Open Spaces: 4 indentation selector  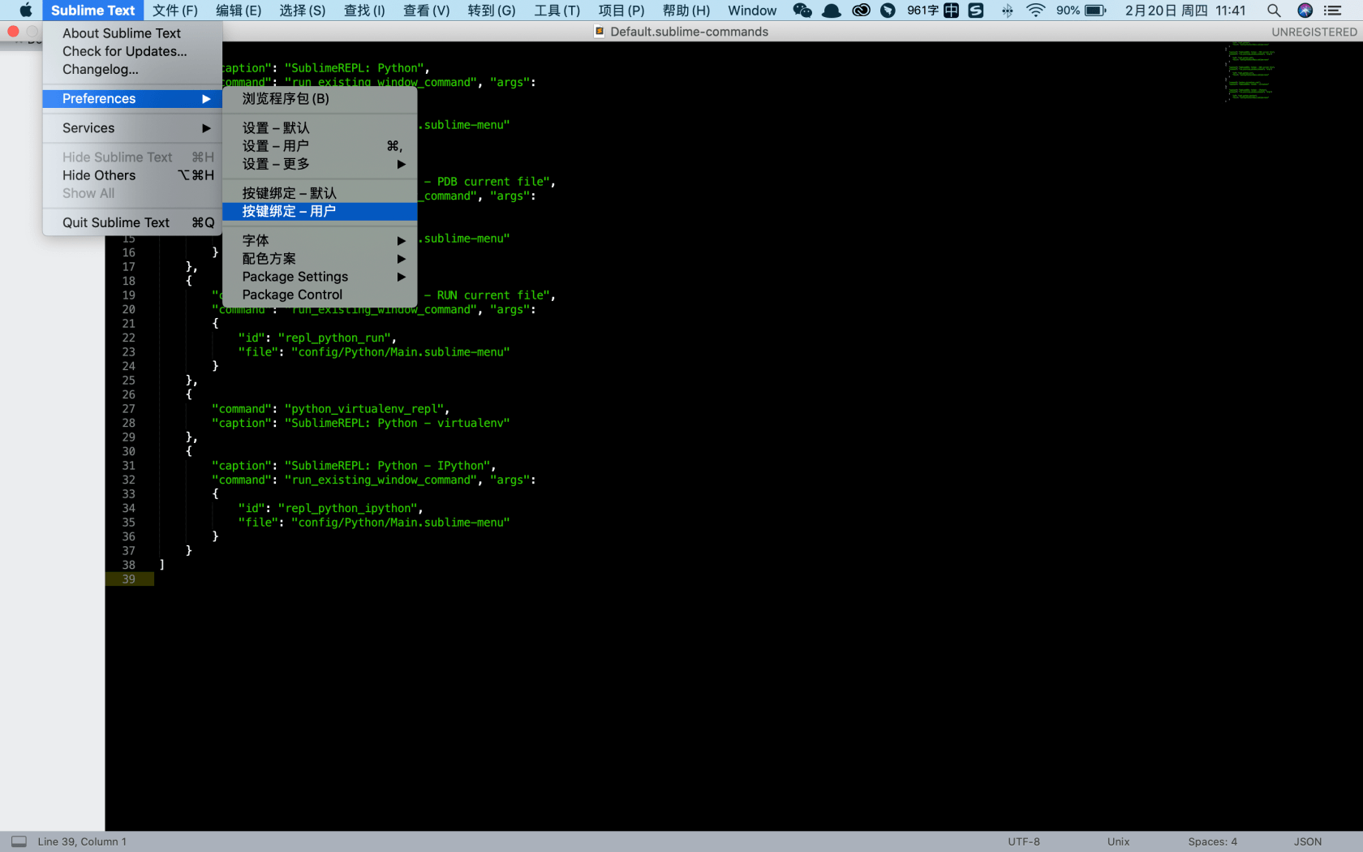(1212, 841)
